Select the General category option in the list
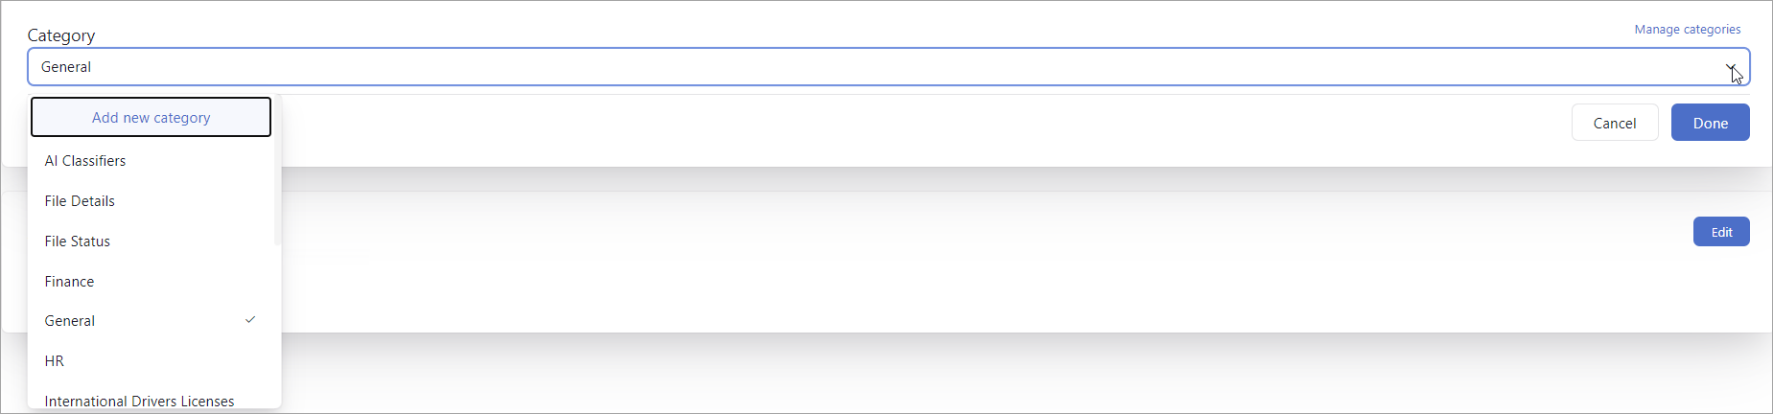1773x414 pixels. [70, 321]
